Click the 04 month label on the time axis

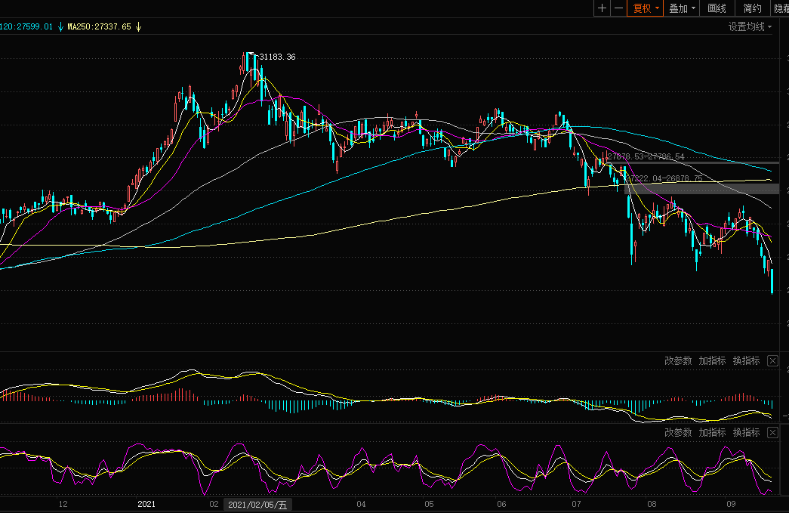coord(361,504)
